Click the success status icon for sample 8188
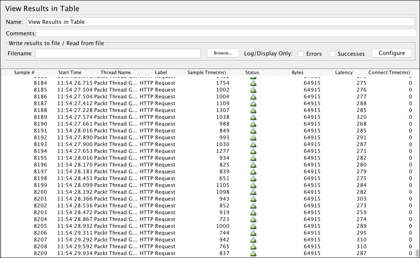420x258 pixels. click(x=253, y=110)
